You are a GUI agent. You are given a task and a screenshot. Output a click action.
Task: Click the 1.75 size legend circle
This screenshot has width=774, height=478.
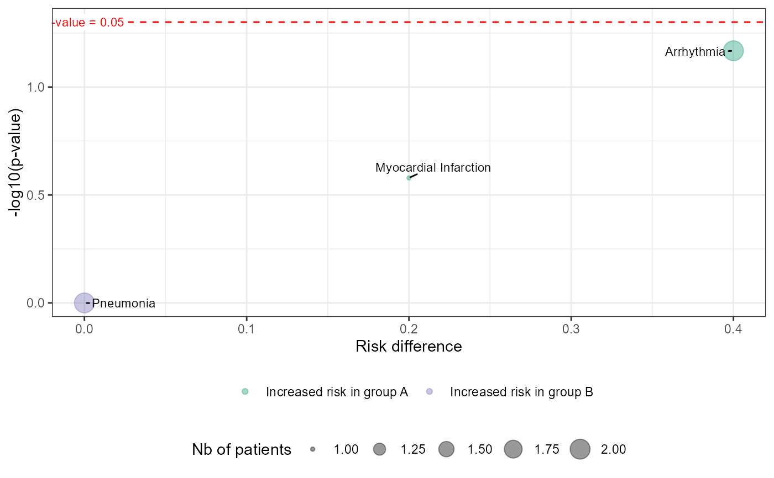[513, 449]
